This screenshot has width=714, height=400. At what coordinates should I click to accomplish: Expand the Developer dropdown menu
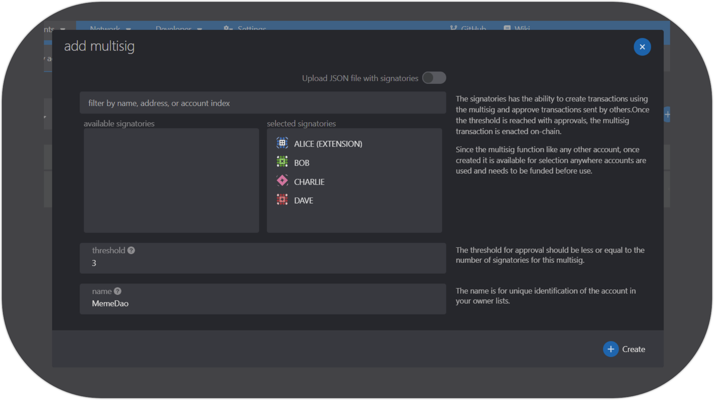(x=179, y=28)
